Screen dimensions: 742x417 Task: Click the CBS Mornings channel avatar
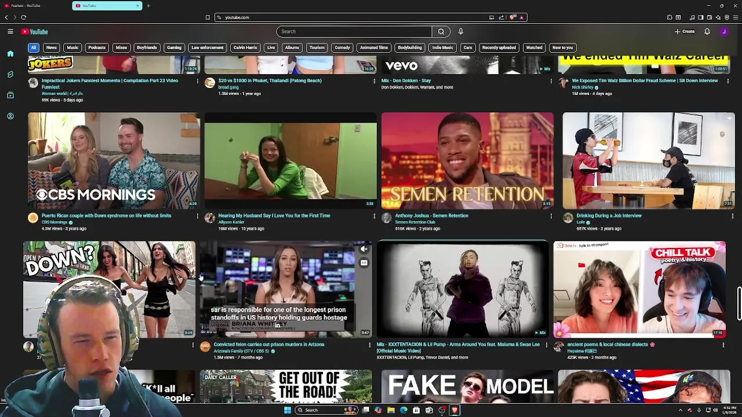coord(33,218)
